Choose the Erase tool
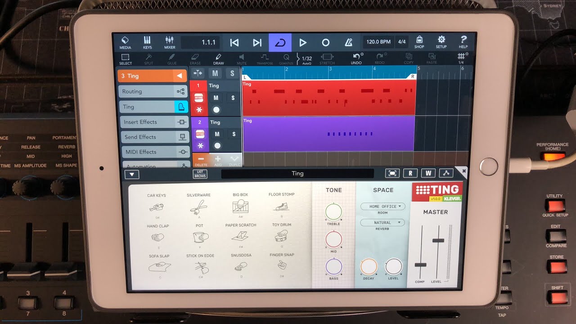Image resolution: width=576 pixels, height=324 pixels. click(x=195, y=59)
